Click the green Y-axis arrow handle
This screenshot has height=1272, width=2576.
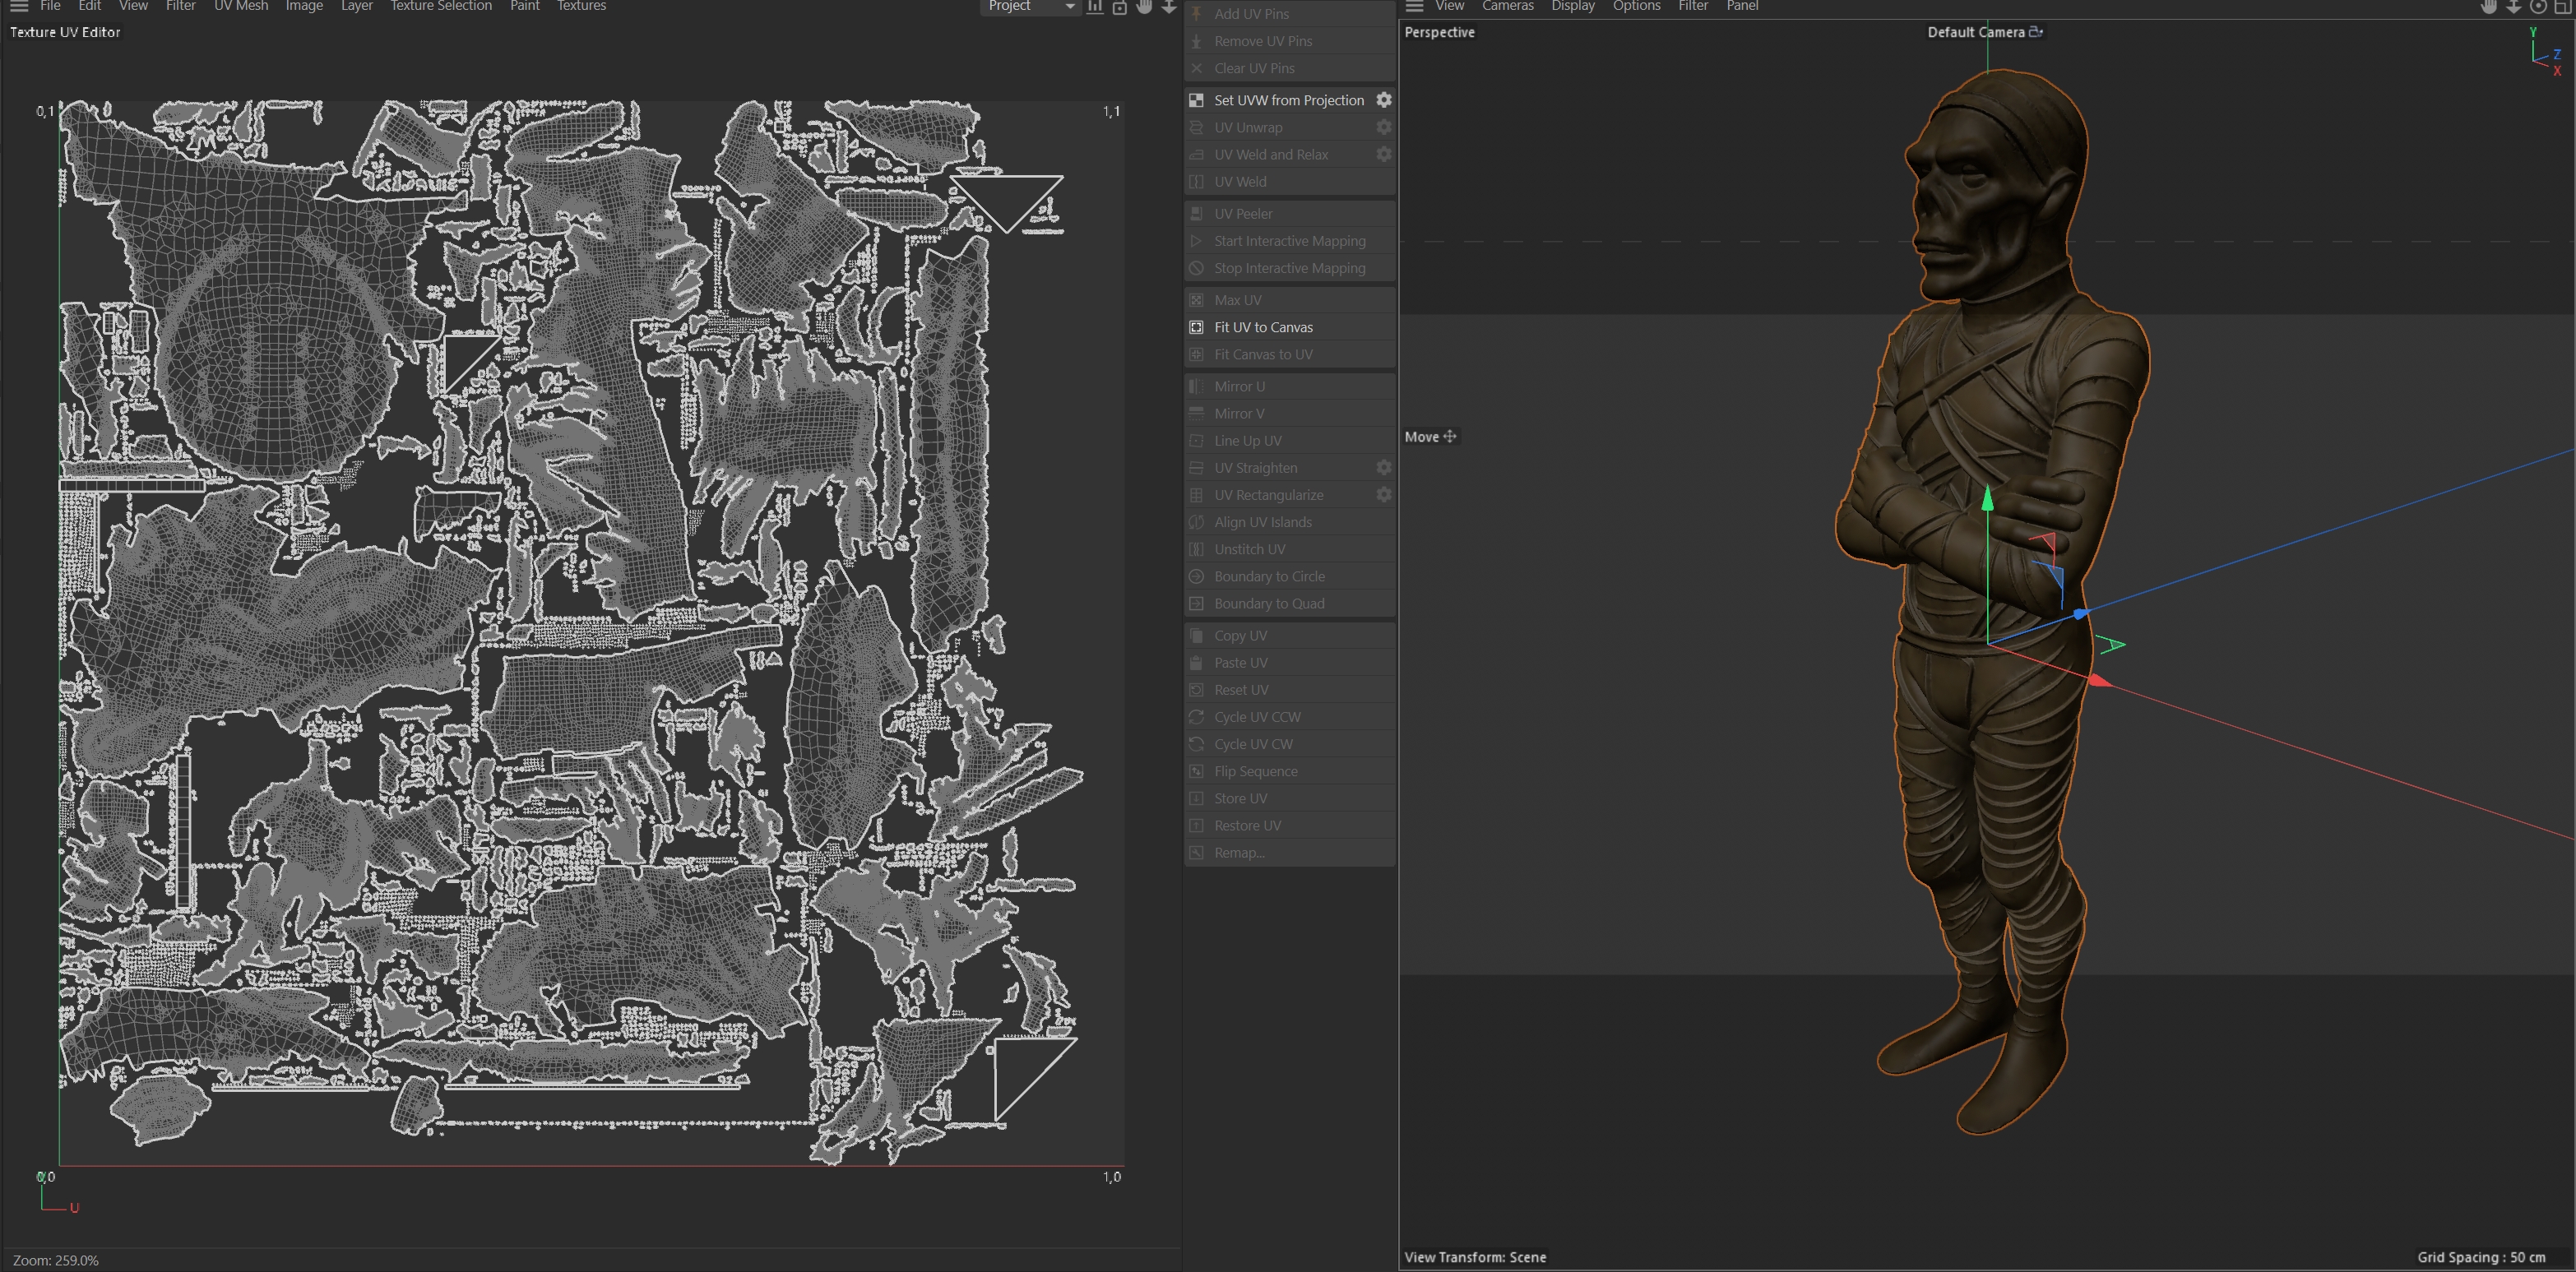pos(1988,498)
